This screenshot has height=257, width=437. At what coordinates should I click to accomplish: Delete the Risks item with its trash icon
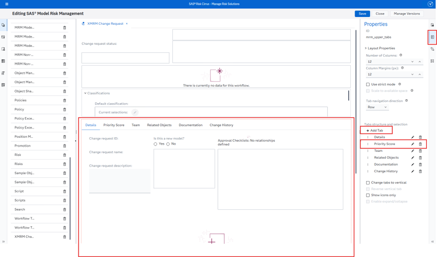click(x=64, y=164)
